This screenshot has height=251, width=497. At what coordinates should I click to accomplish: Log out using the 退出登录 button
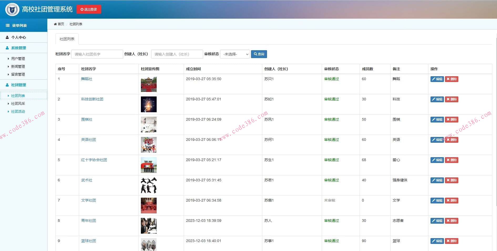(89, 9)
